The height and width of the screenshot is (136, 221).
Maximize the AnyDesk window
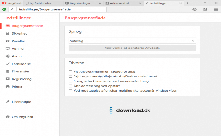pyautogui.click(x=205, y=3)
